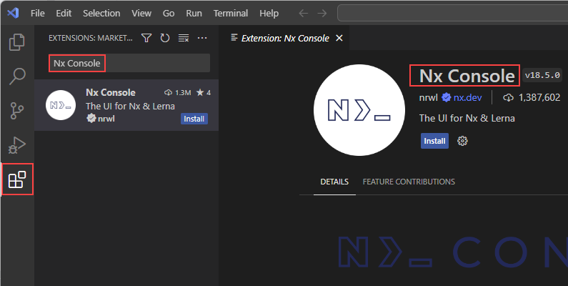Open the View menu
Viewport: 568px width, 286px height.
pyautogui.click(x=141, y=14)
